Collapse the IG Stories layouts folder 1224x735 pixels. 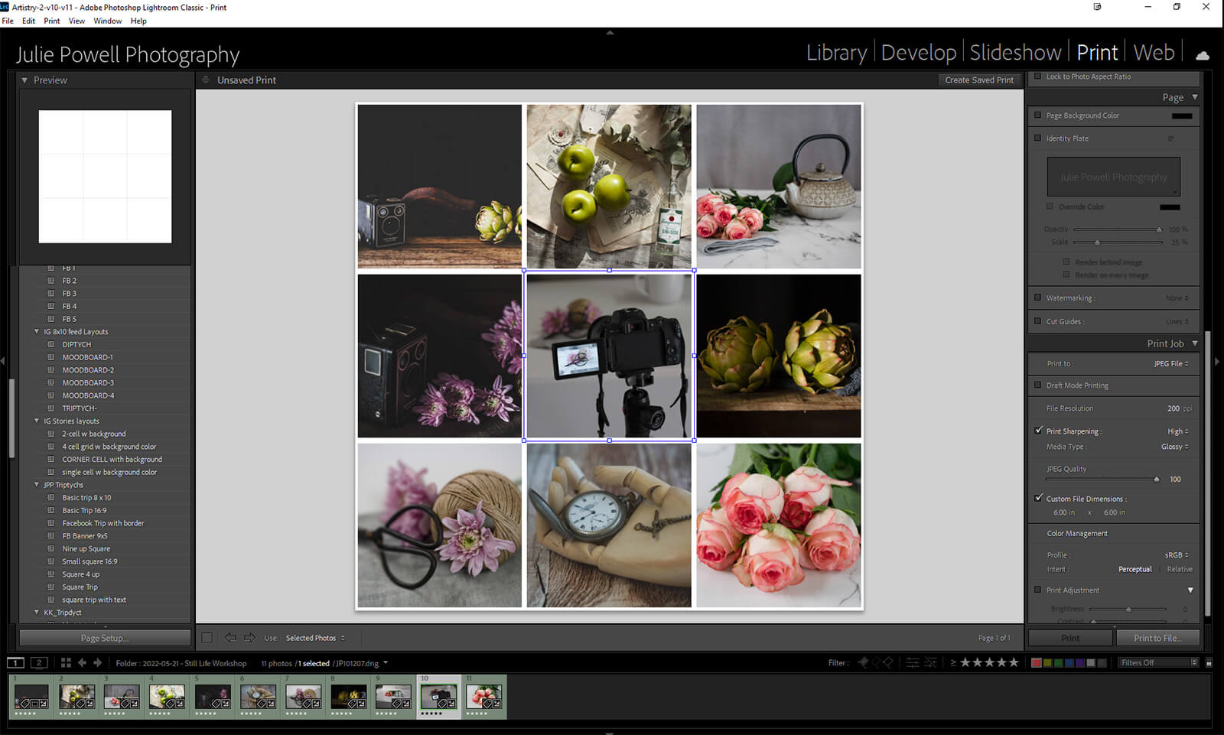coord(37,421)
